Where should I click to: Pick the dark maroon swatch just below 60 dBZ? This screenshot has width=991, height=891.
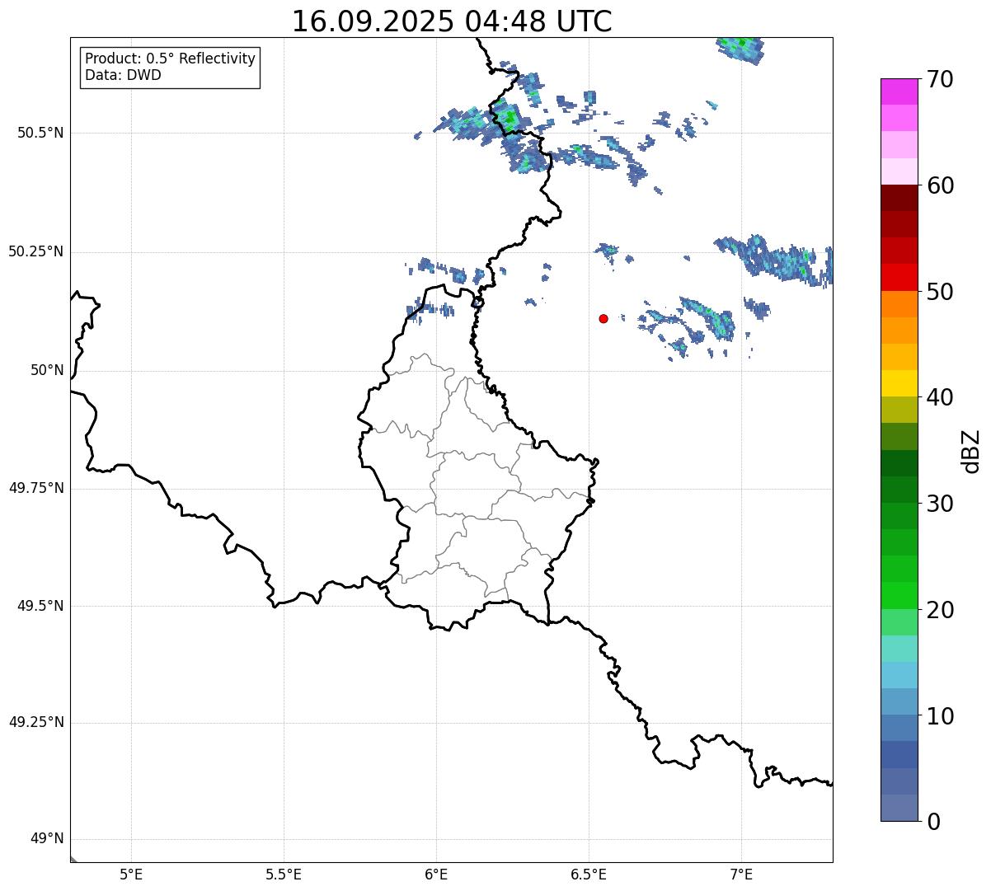pos(899,199)
